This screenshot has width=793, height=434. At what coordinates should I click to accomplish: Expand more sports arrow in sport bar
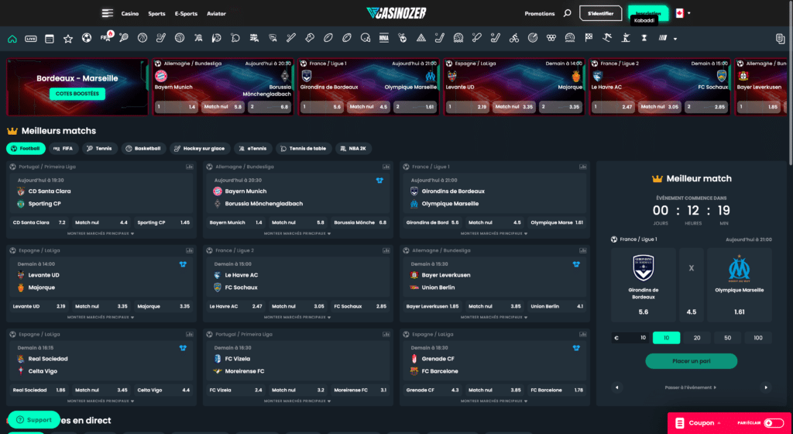coord(675,39)
